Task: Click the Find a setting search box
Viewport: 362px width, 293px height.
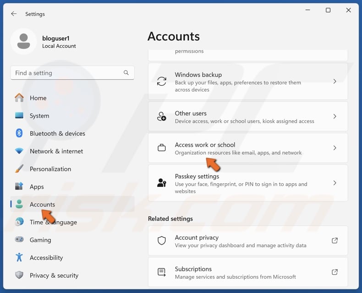Action: pos(72,73)
